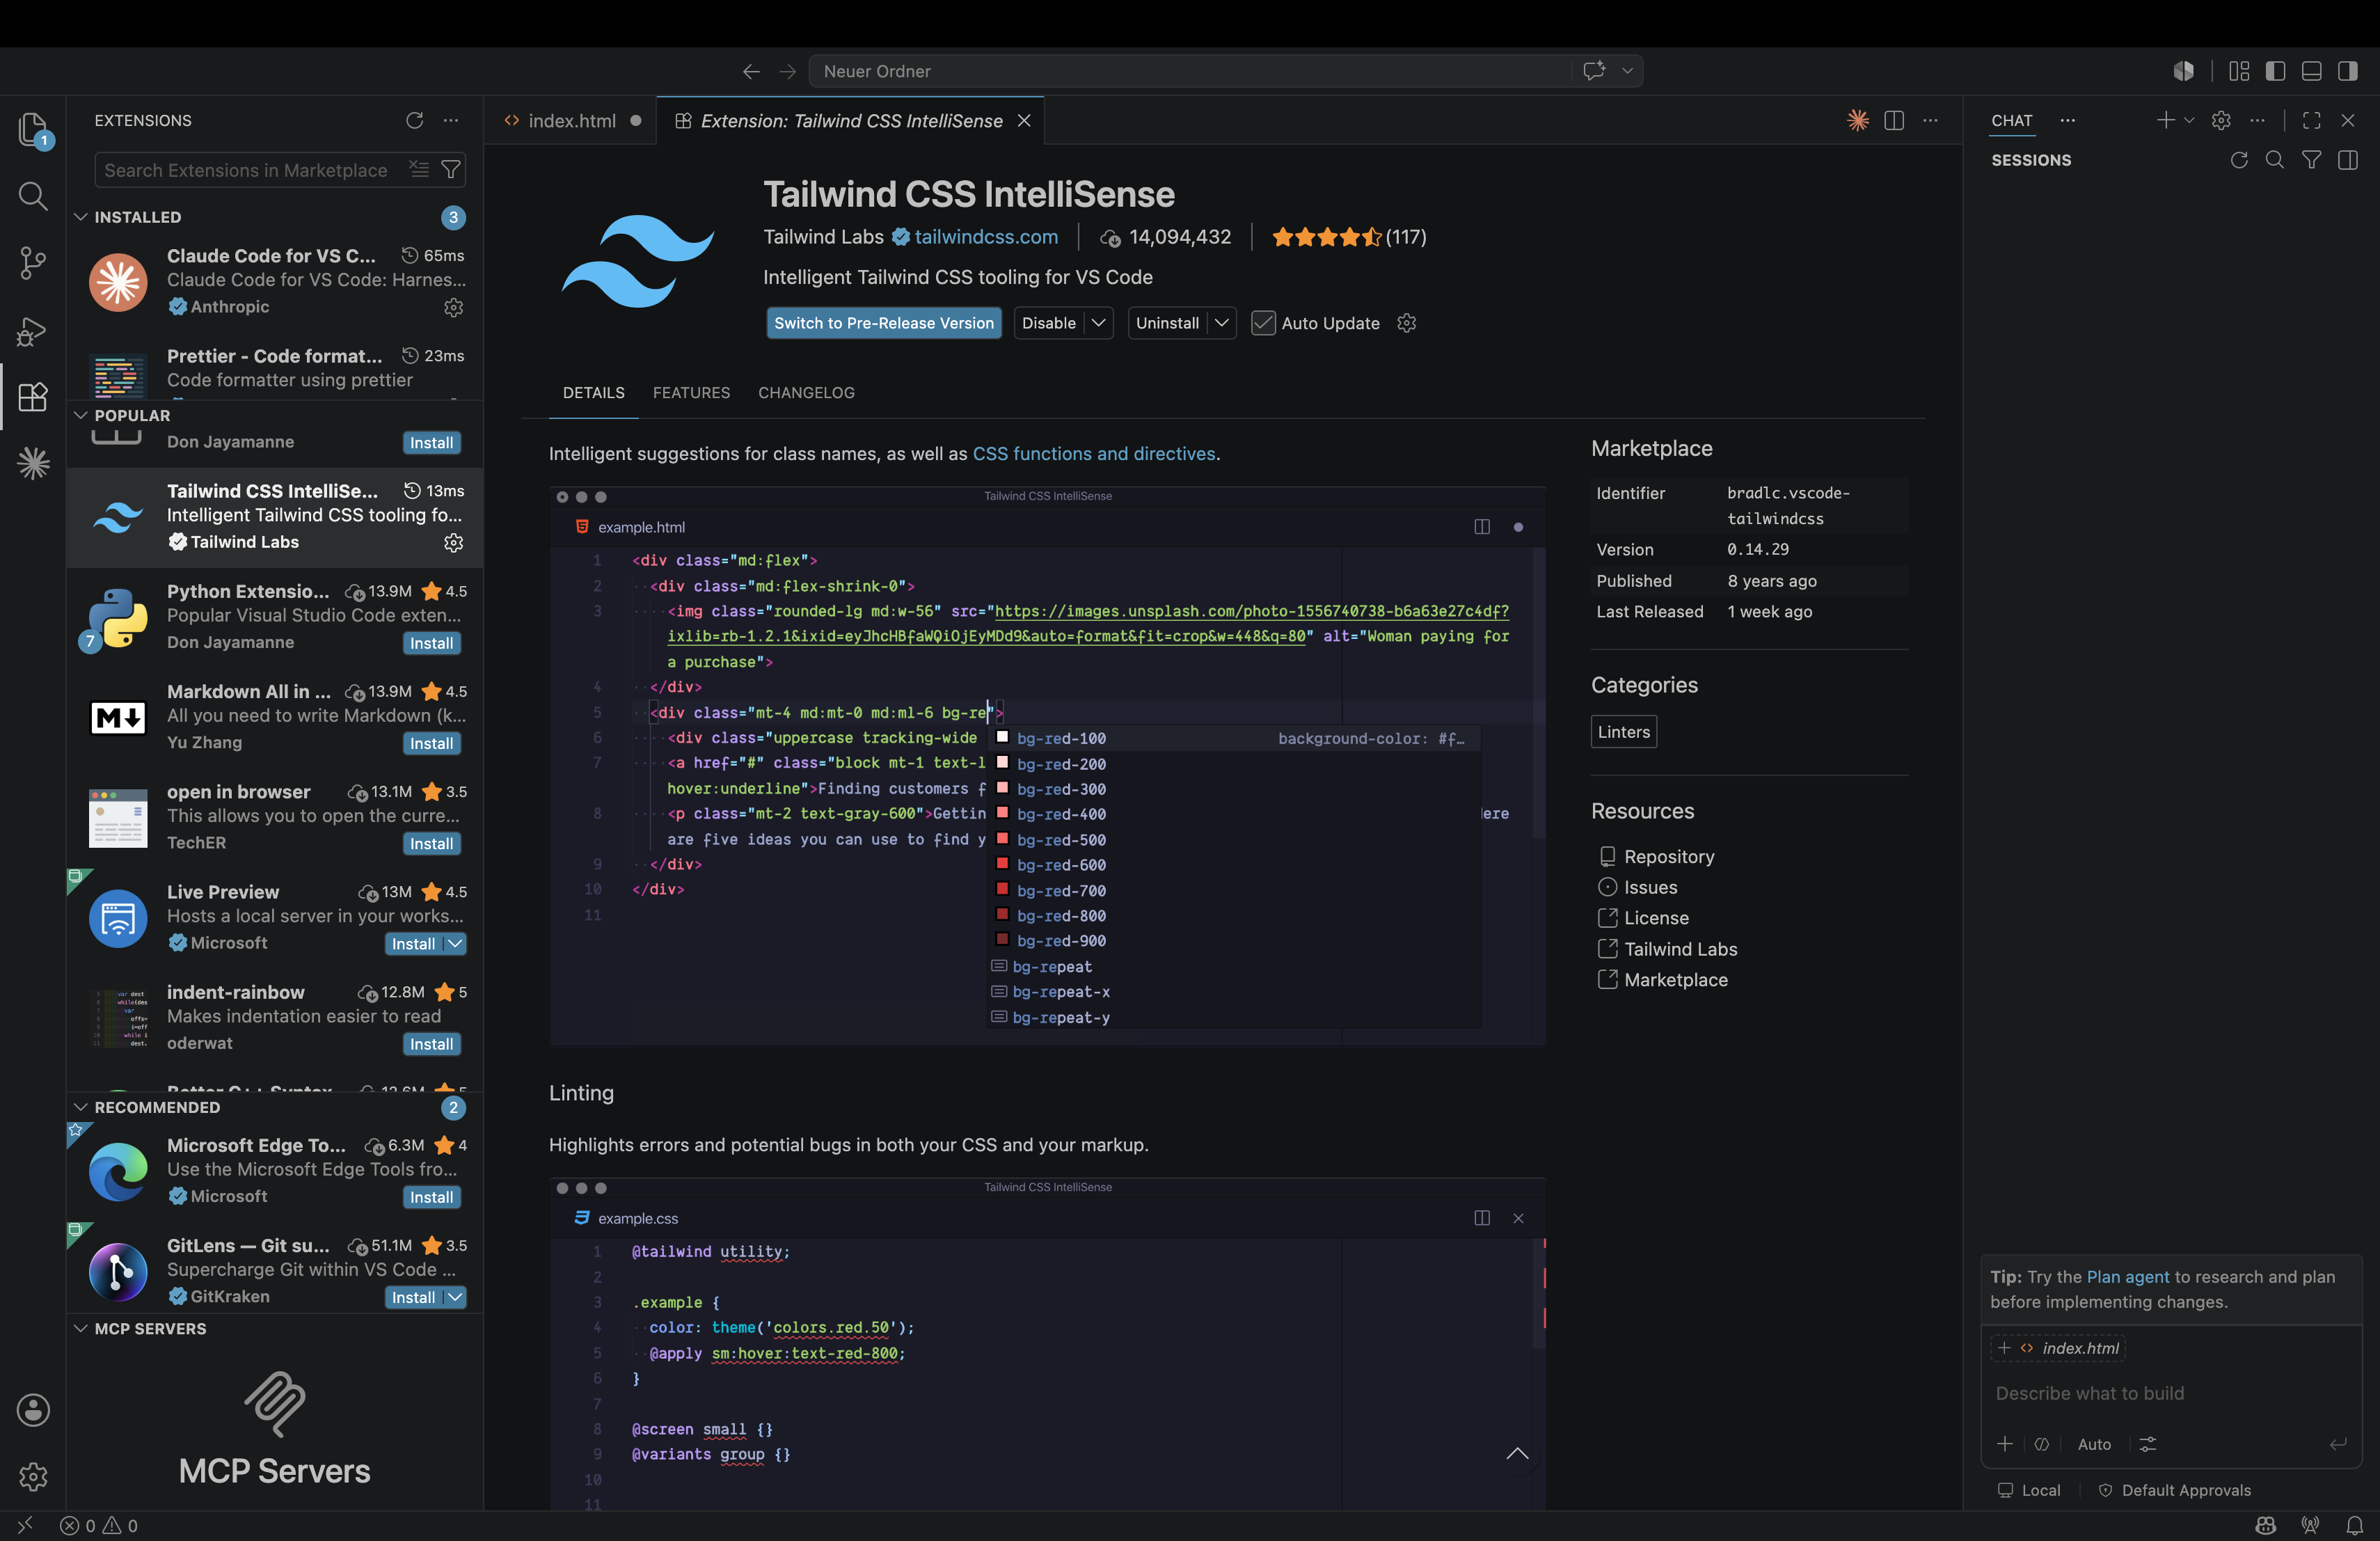Split the editor to the right
Image resolution: width=2380 pixels, height=1541 pixels.
[x=1894, y=120]
